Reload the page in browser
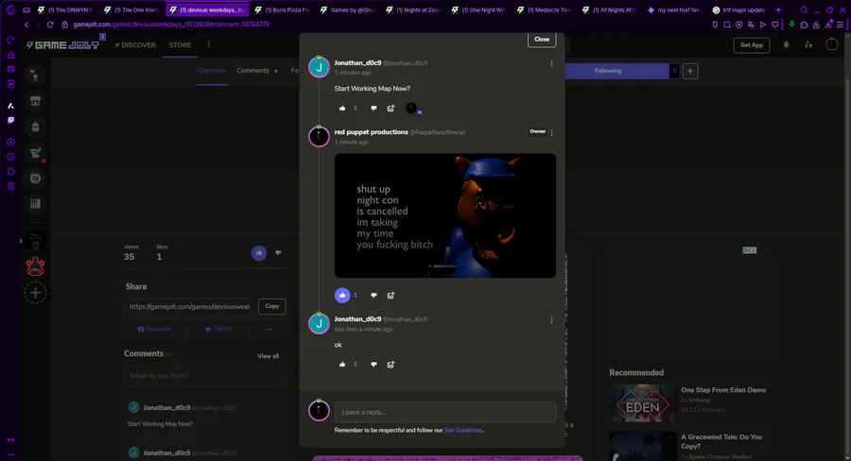The height and width of the screenshot is (461, 851). (x=50, y=25)
